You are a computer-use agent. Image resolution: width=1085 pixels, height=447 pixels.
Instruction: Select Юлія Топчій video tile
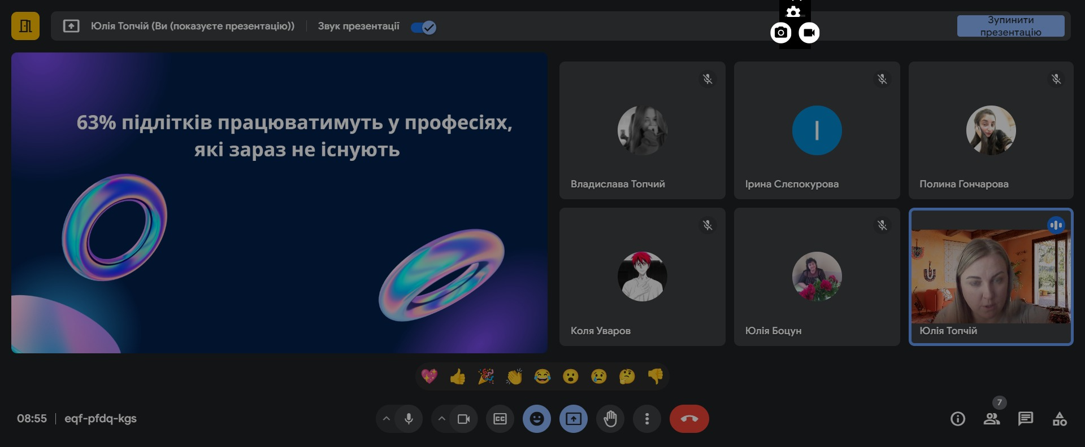pos(991,277)
